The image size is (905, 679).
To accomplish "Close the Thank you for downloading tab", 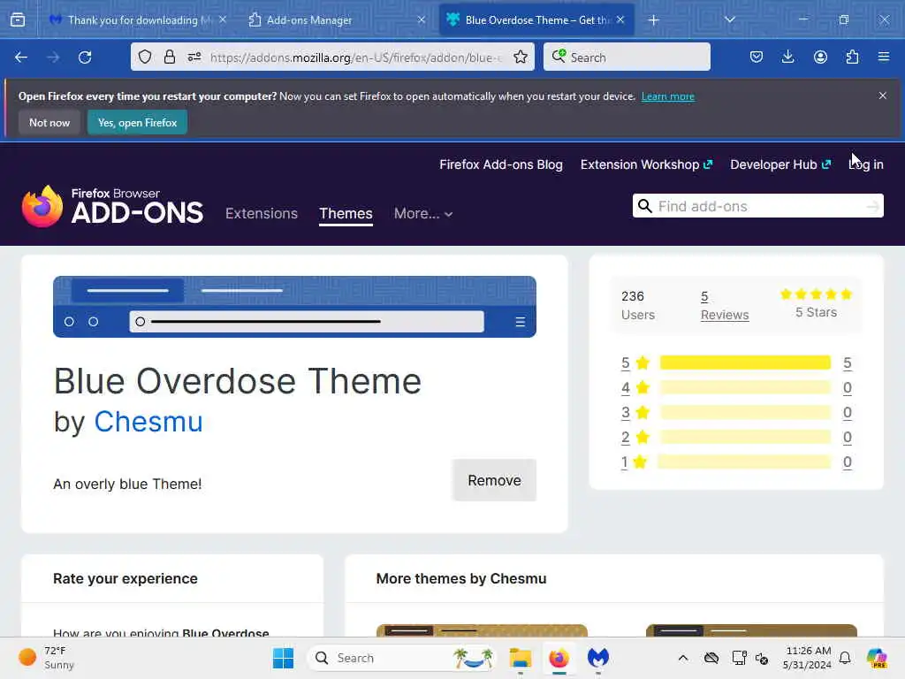I will click(x=223, y=19).
